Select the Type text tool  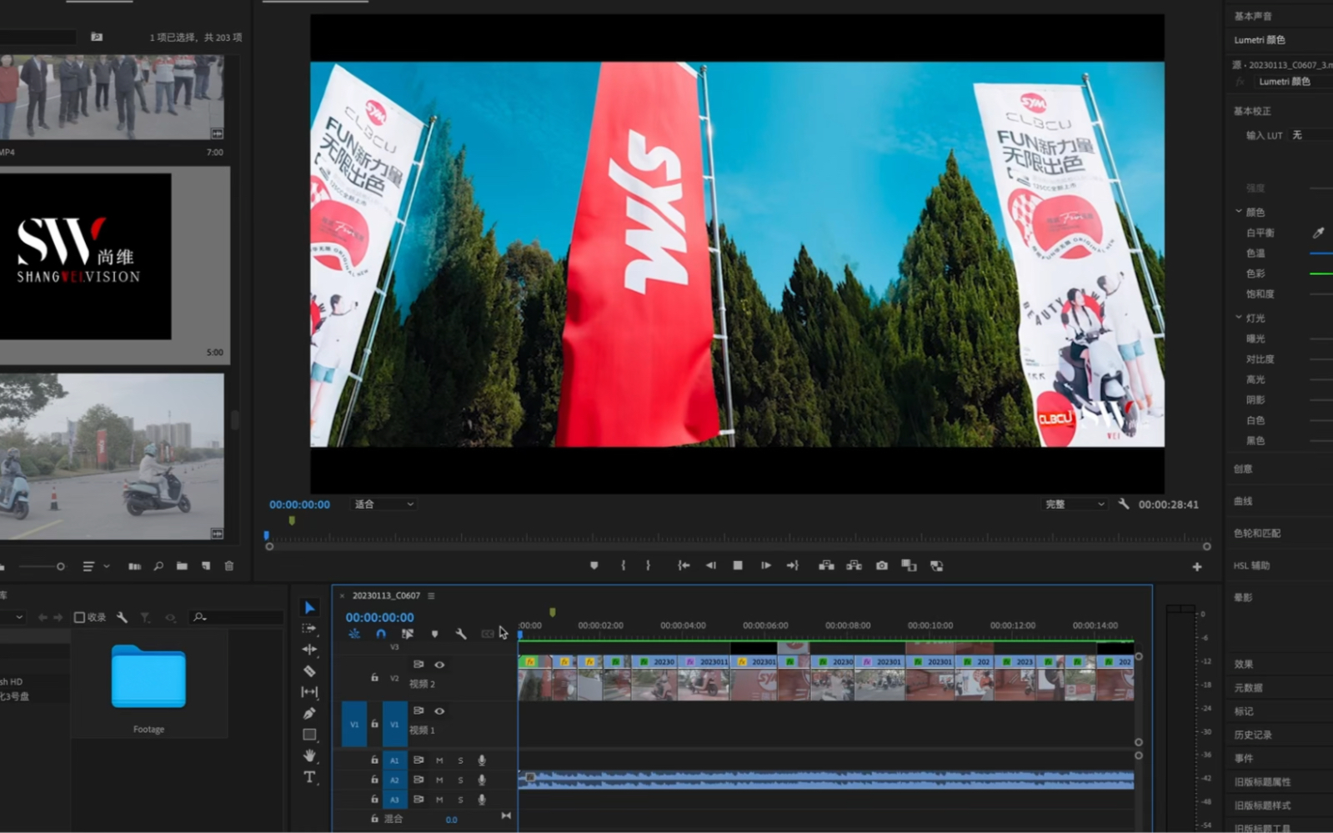[x=309, y=777]
